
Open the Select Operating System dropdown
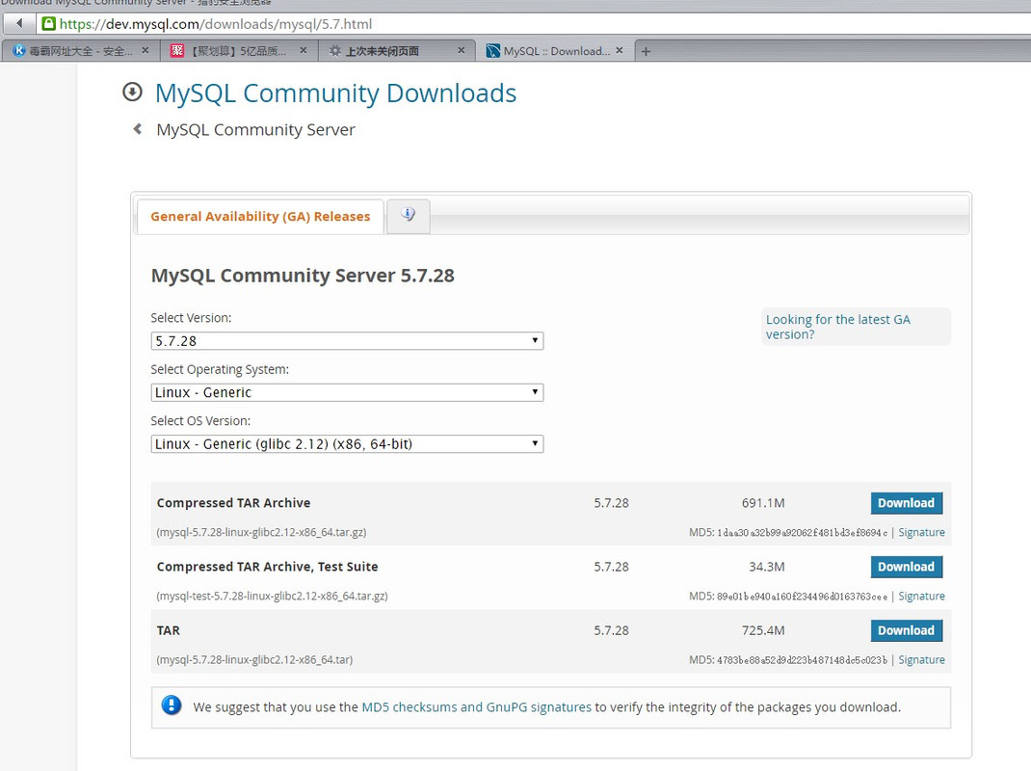pos(347,393)
